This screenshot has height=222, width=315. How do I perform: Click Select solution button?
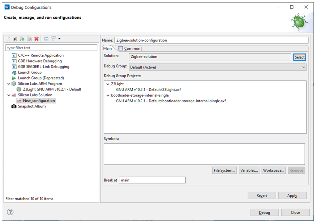300,57
